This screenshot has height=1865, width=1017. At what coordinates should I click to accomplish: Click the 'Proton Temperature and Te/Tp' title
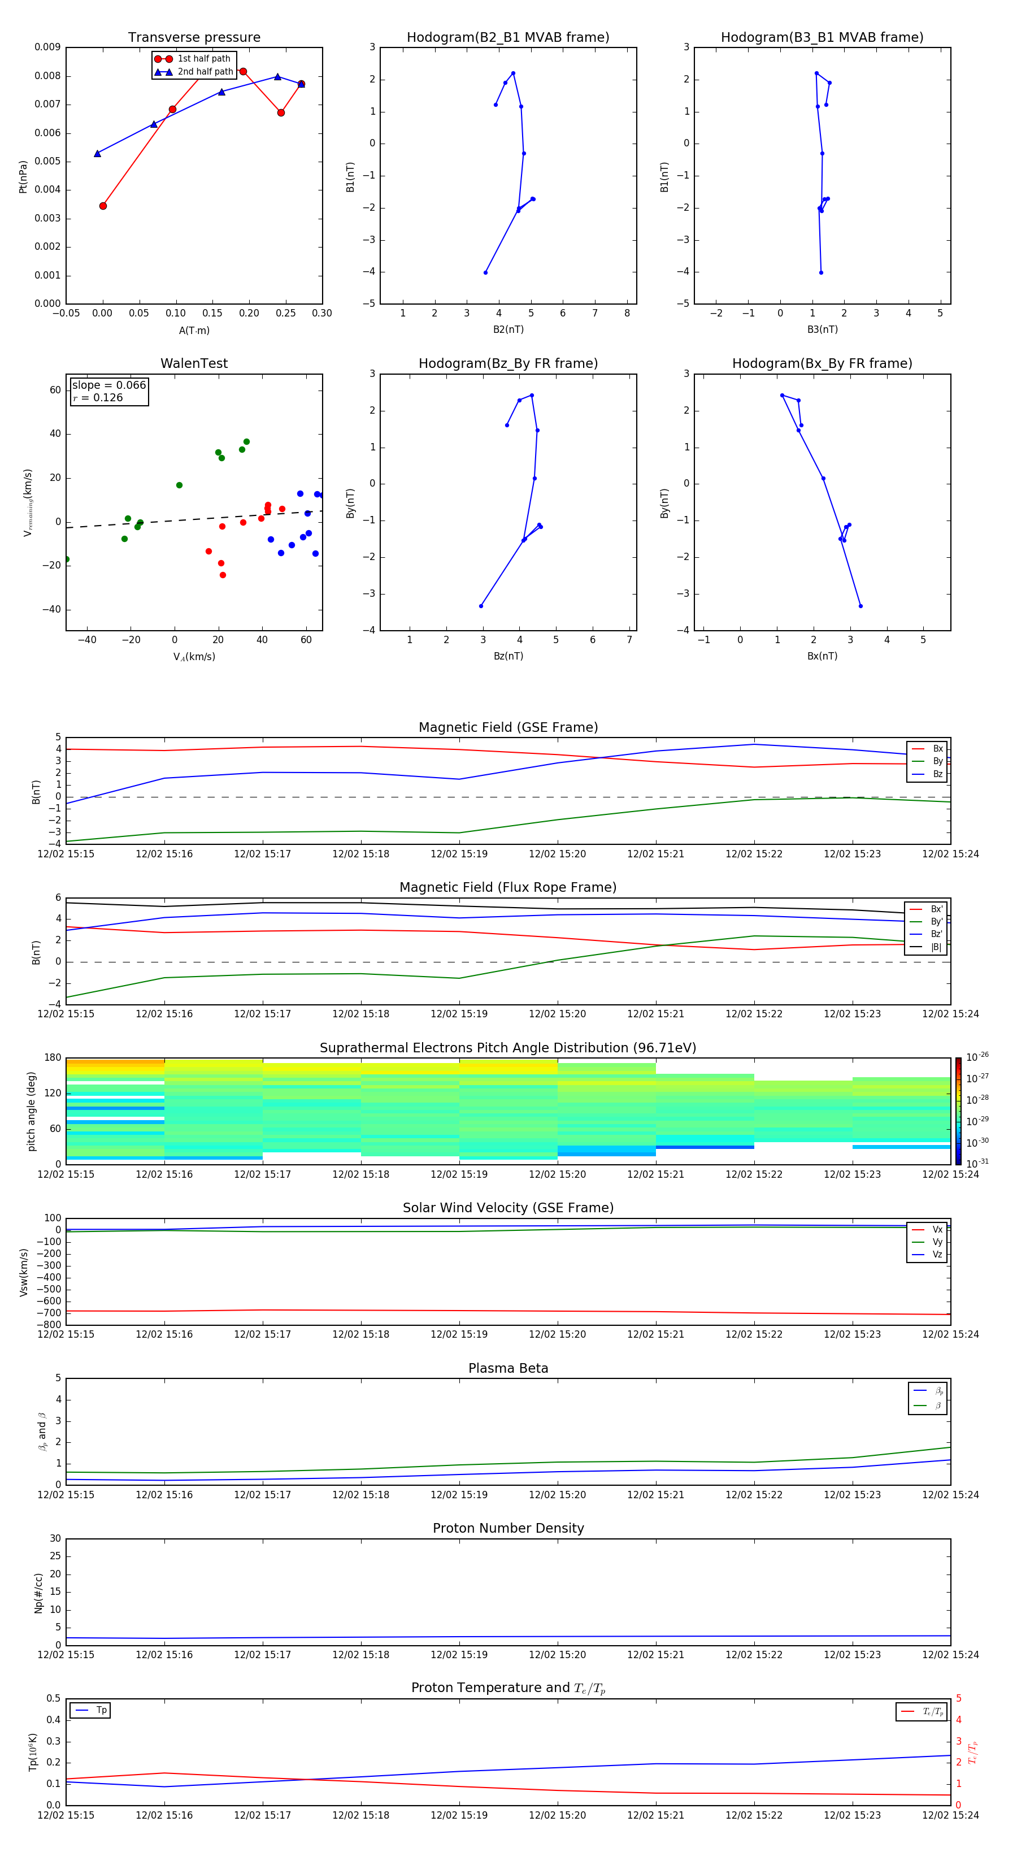point(508,1688)
